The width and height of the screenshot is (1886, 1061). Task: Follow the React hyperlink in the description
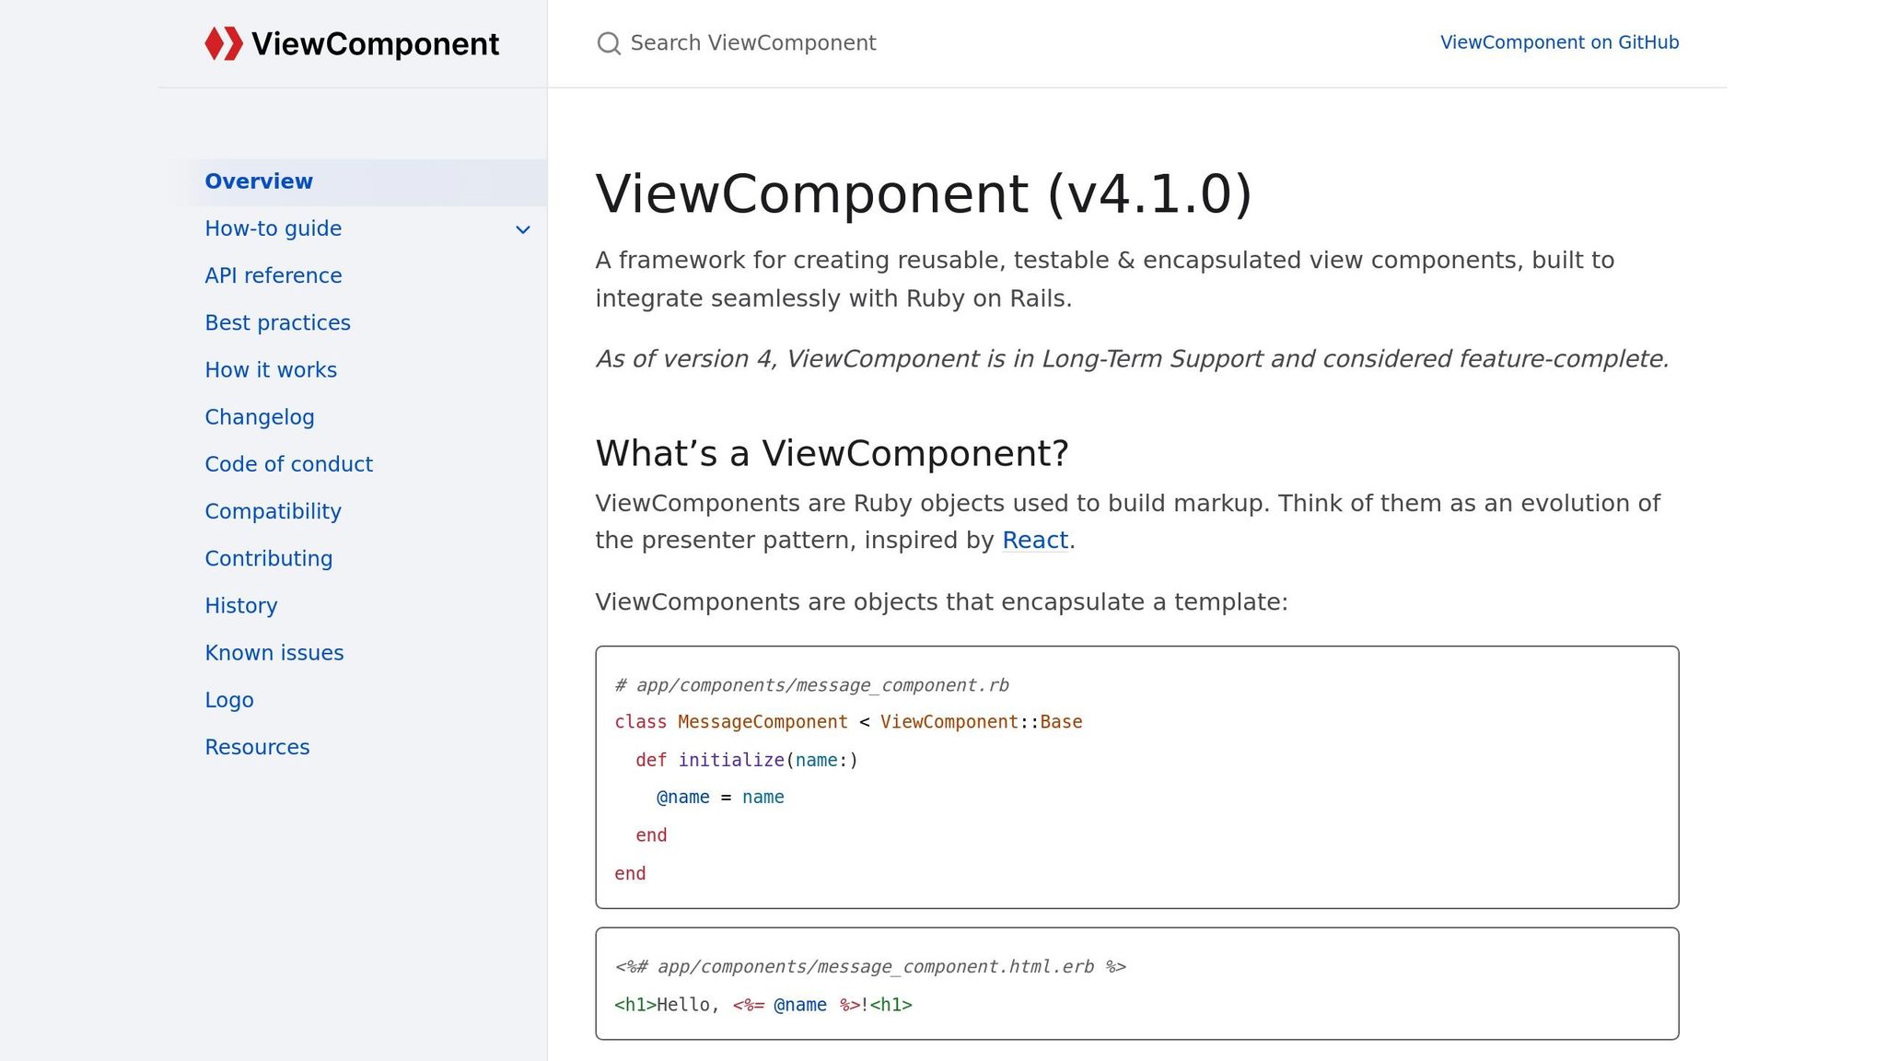pos(1035,541)
